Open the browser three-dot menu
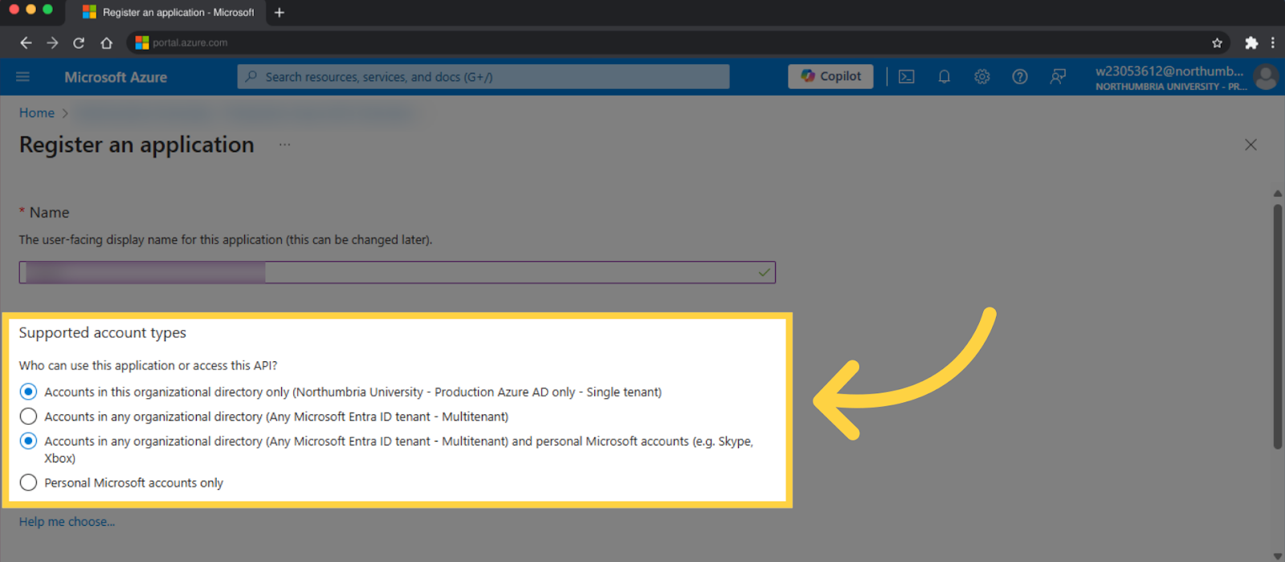This screenshot has height=562, width=1285. (1273, 43)
